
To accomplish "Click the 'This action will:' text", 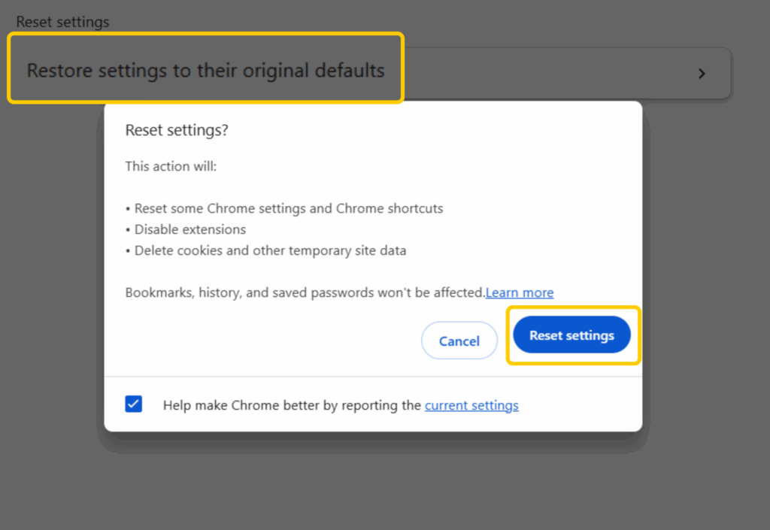I will click(171, 166).
